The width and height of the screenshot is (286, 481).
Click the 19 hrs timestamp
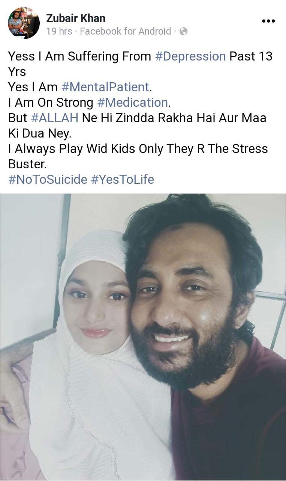point(59,32)
